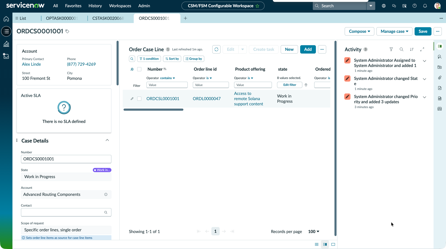The width and height of the screenshot is (446, 249).
Task: Open the Analytics chart icon in sidebar
Action: tap(6, 44)
